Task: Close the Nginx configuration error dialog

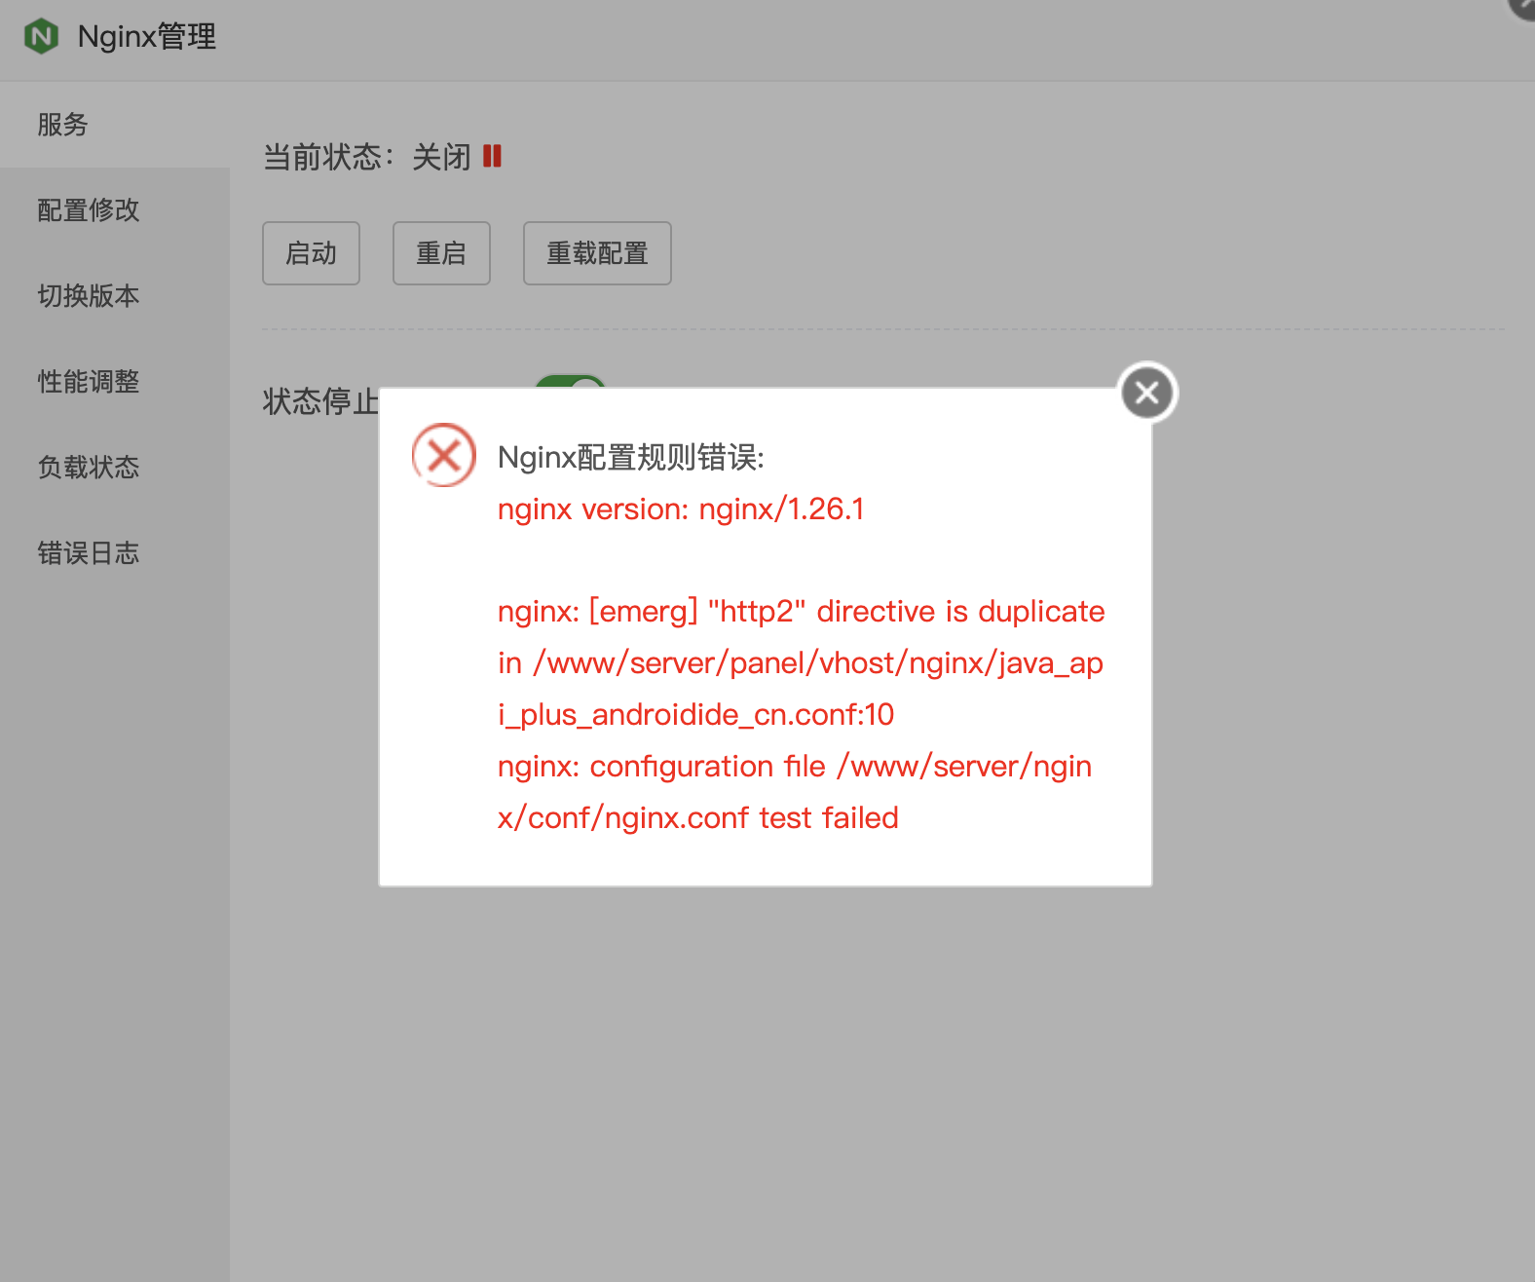Action: 1147,393
